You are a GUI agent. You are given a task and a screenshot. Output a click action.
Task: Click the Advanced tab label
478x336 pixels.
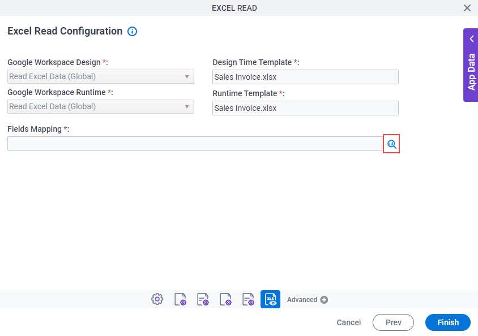pyautogui.click(x=302, y=300)
